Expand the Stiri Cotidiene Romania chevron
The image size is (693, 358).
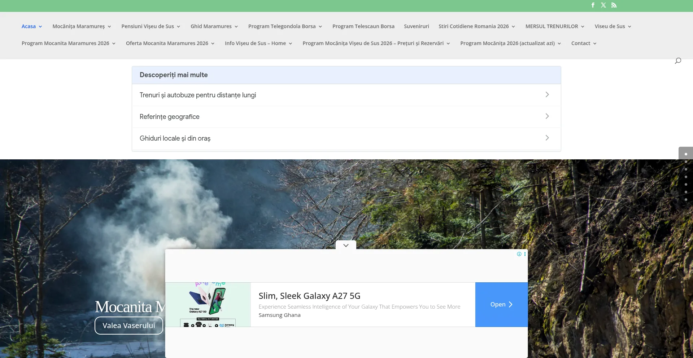(513, 27)
